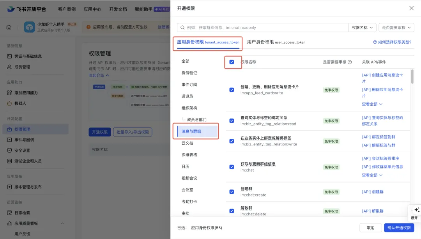Uncheck 查询实体与标签的绑定关系 permission
Image resolution: width=421 pixels, height=239 pixels.
(232, 120)
